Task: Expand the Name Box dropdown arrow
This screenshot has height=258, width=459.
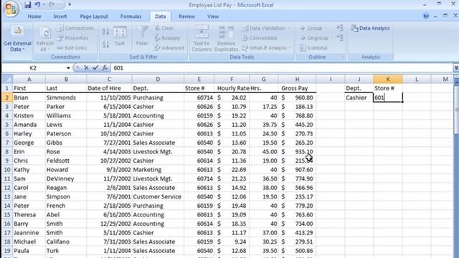Action: click(68, 68)
